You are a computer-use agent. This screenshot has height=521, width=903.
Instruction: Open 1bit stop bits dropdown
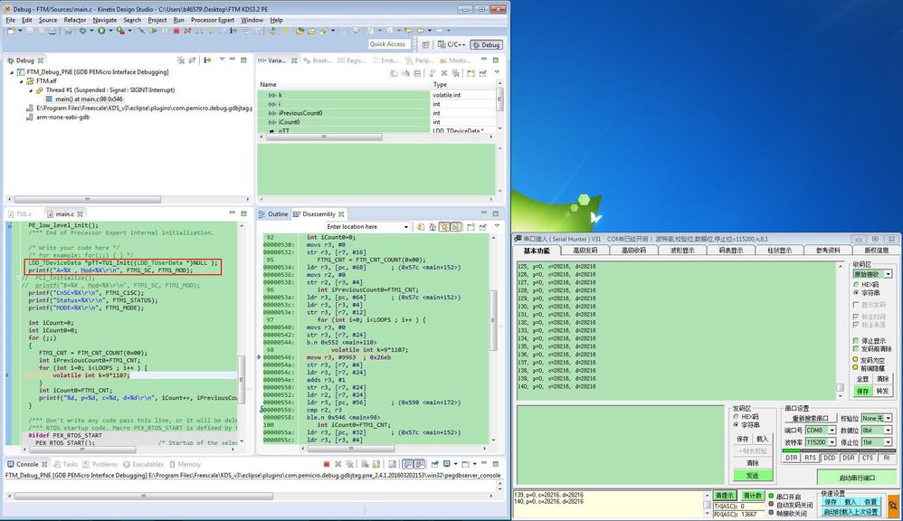pyautogui.click(x=888, y=442)
